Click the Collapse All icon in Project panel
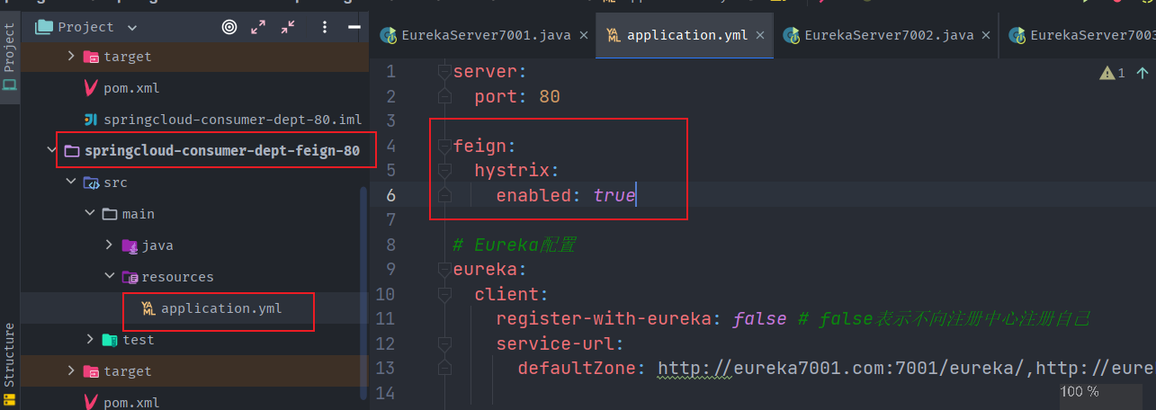 point(288,27)
